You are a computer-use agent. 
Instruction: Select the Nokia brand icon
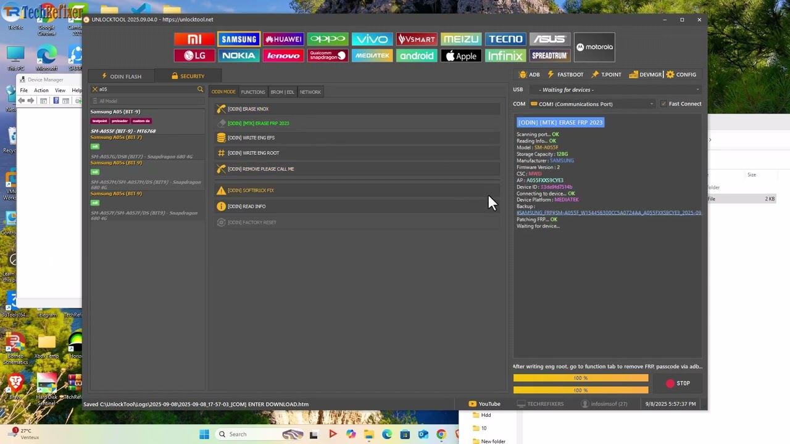pyautogui.click(x=239, y=55)
